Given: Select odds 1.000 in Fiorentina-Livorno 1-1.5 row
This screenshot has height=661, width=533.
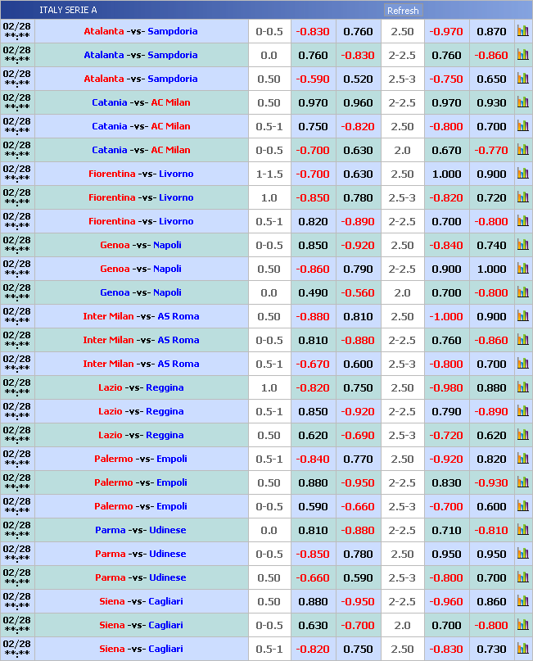Looking at the screenshot, I should coord(446,174).
